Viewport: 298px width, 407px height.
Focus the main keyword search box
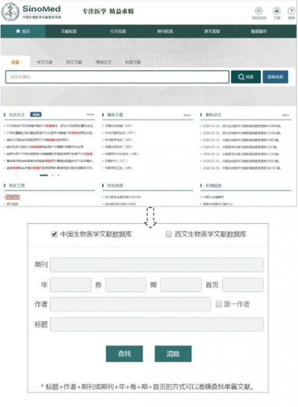117,77
